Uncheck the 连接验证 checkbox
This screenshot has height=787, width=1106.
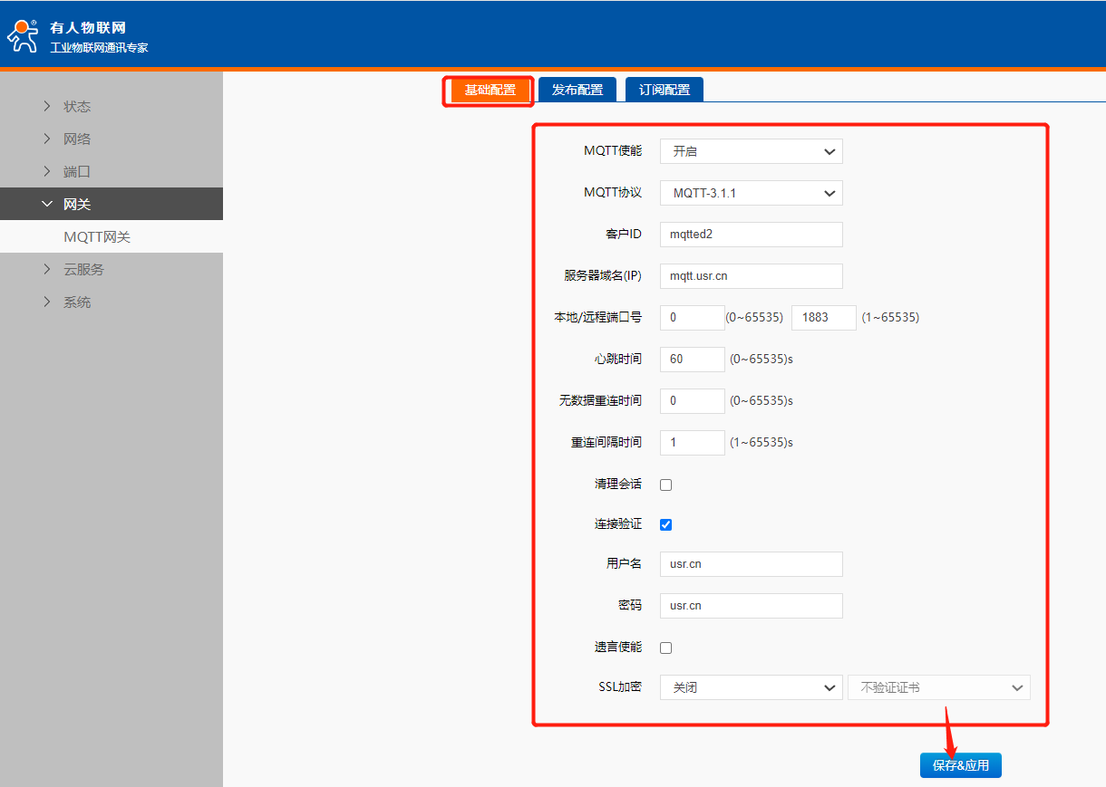[x=666, y=524]
